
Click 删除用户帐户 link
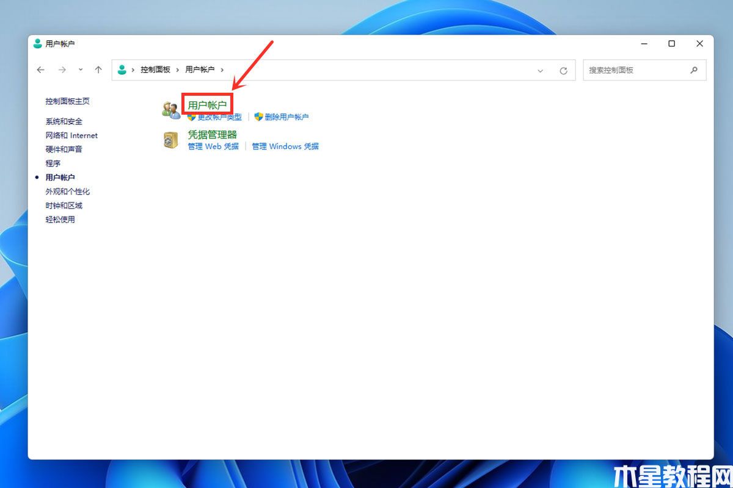[286, 117]
